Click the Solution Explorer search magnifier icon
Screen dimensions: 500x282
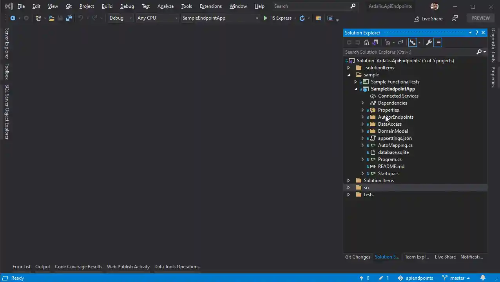click(479, 52)
